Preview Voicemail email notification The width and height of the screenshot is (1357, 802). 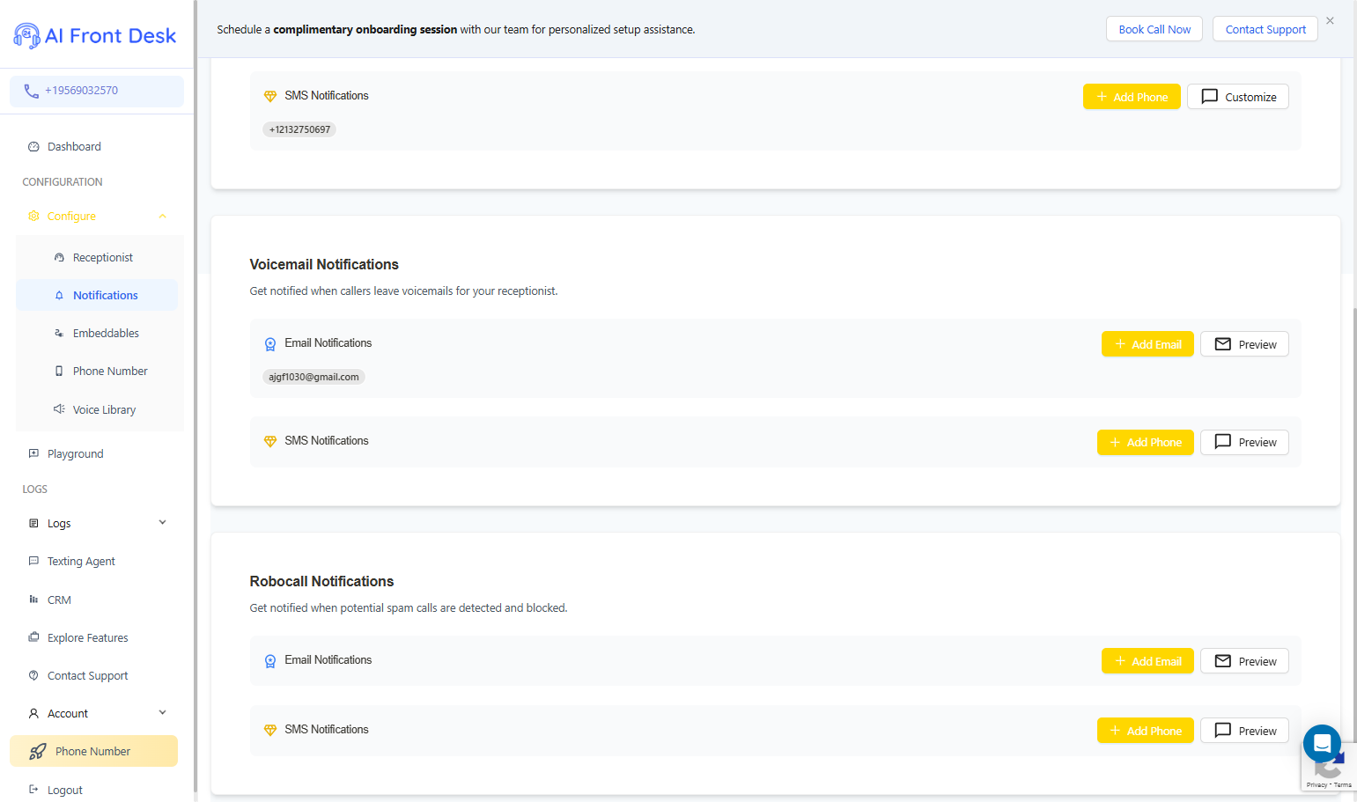1244,344
